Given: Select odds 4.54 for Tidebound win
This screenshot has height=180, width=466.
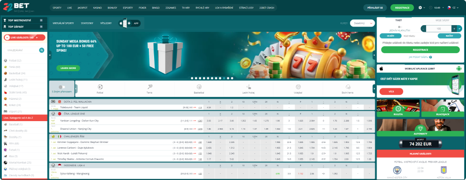Looking at the screenshot, I should [209, 107].
